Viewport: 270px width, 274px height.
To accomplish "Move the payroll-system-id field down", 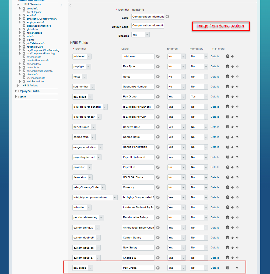I will pos(232,157).
